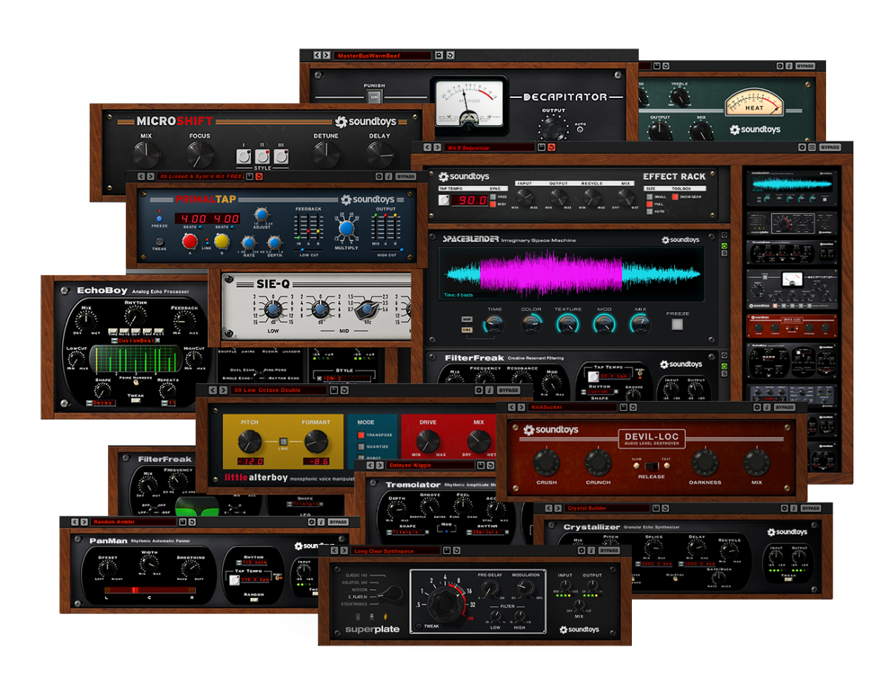Click previous preset arrow in PanMan header

[x=75, y=522]
